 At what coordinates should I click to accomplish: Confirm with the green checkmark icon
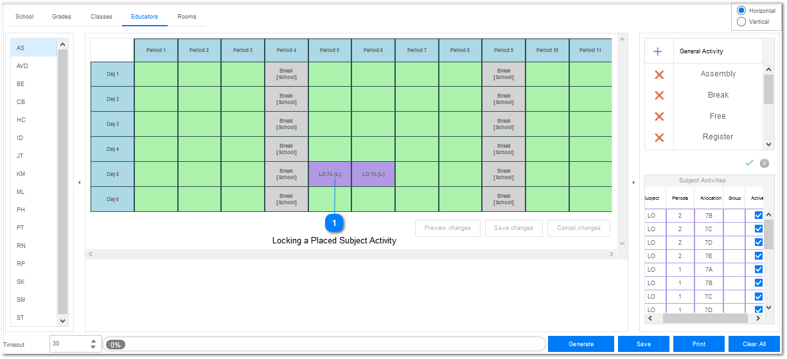coord(749,163)
